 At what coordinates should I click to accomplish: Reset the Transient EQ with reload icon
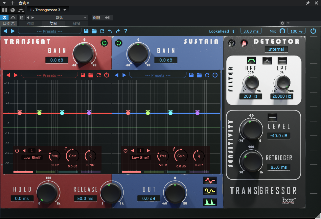99,75
